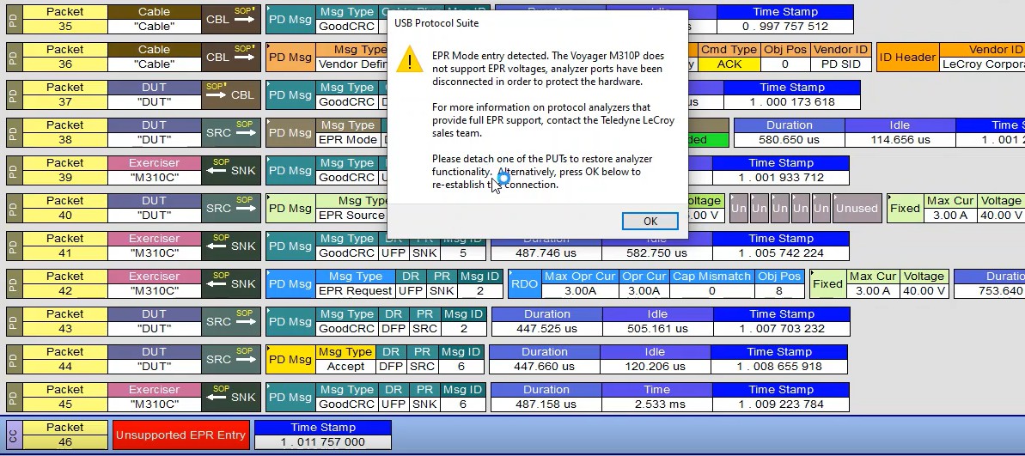Click the PD side label of packet 41

tap(14, 246)
